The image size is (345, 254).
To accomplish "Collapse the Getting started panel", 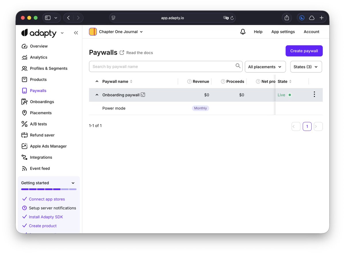I will tap(73, 183).
